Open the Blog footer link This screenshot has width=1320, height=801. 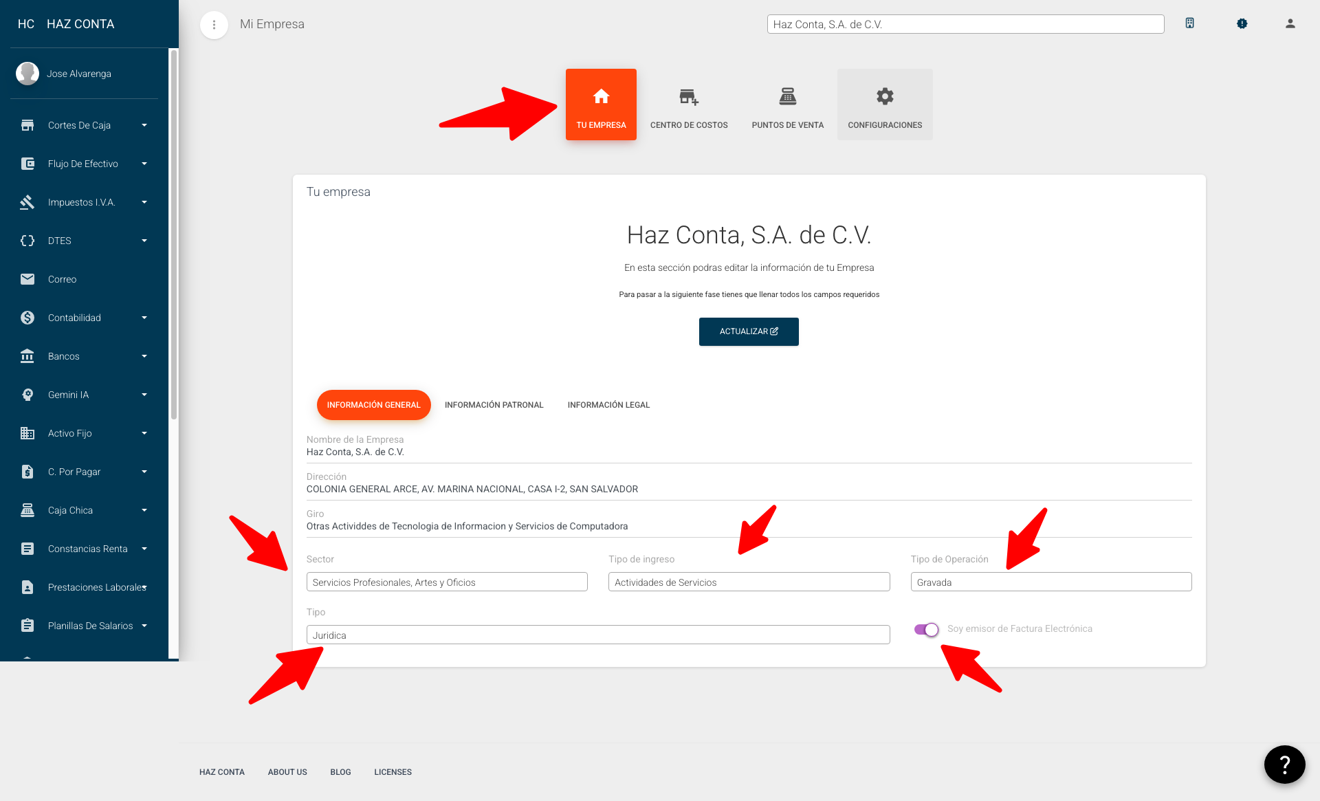pos(340,772)
